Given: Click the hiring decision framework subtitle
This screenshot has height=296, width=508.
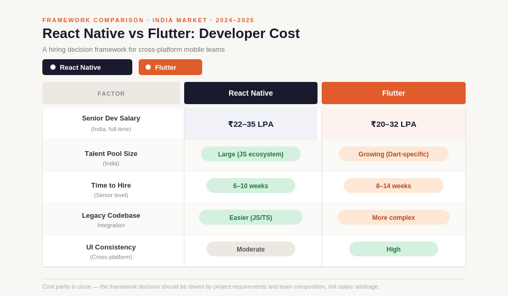Looking at the screenshot, I should click(133, 50).
